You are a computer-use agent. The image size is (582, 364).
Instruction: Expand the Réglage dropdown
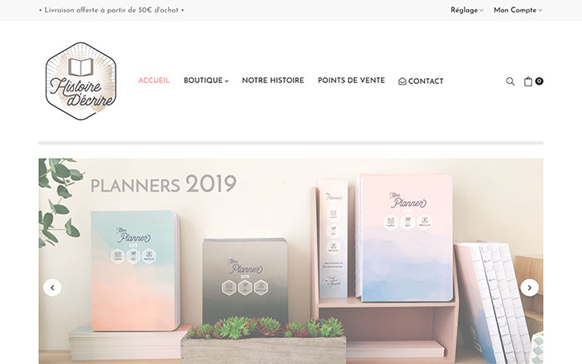tap(467, 10)
